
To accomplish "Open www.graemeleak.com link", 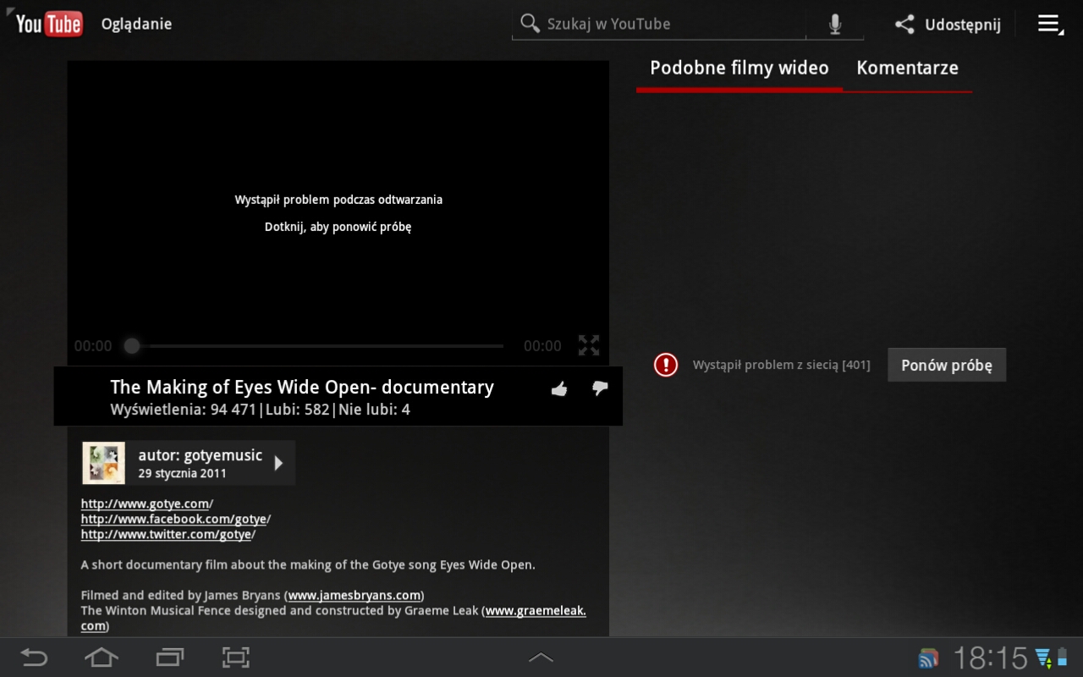I will (x=536, y=610).
